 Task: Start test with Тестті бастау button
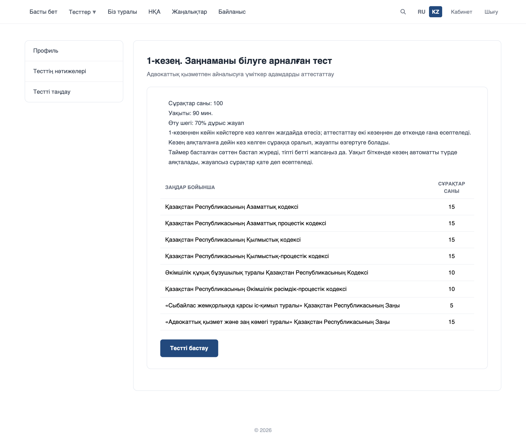tap(189, 348)
